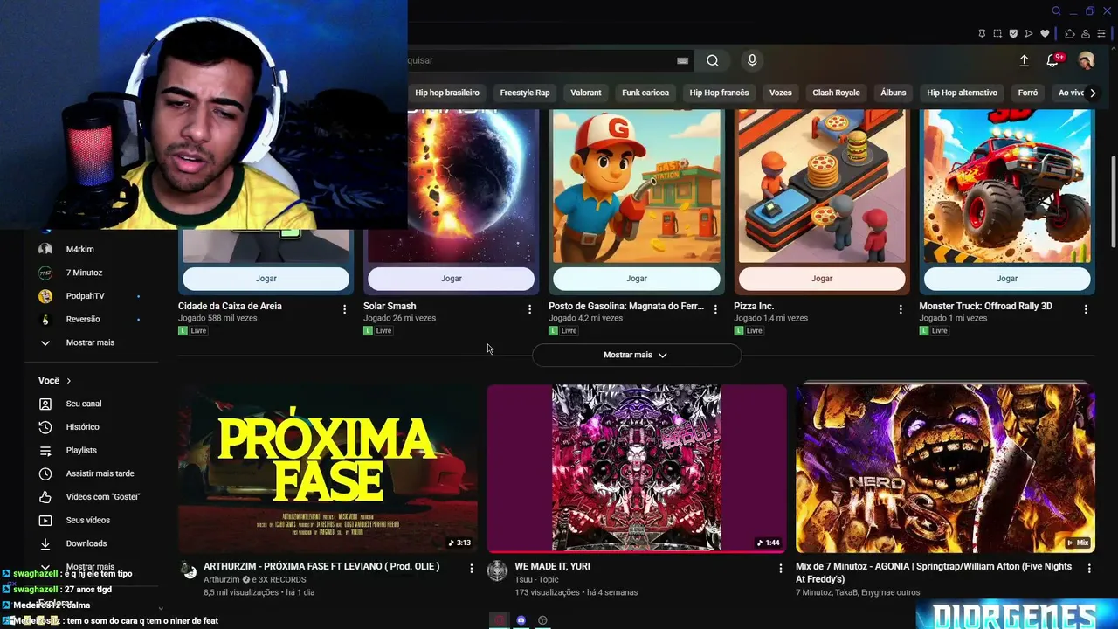Select the Vozes chip
Viewport: 1118px width, 629px height.
click(x=781, y=93)
